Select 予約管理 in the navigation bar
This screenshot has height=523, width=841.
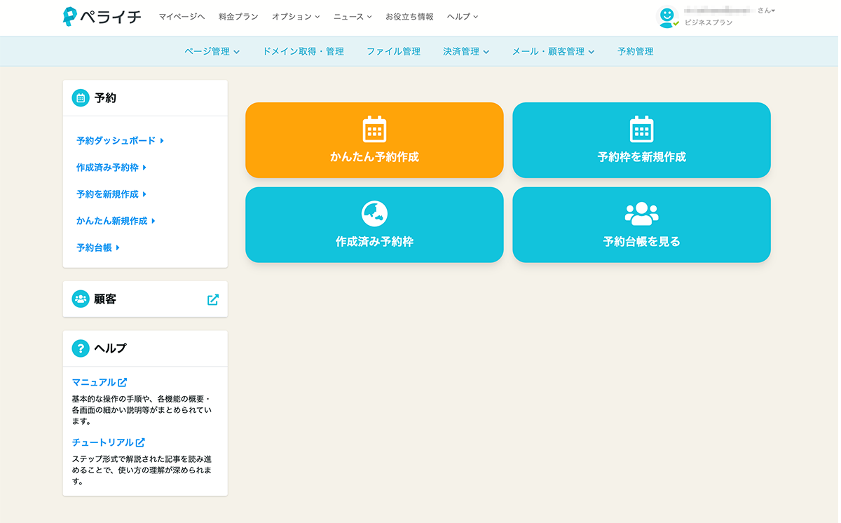[x=635, y=52]
